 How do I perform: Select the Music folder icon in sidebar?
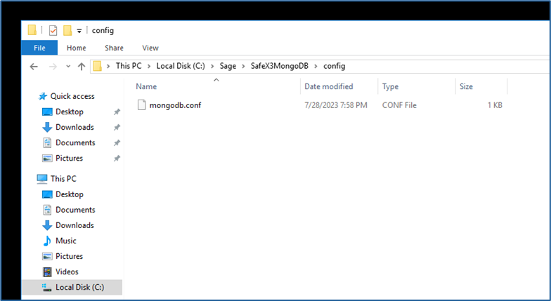tap(47, 241)
